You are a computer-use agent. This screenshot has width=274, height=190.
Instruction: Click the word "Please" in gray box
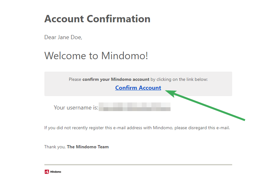point(75,79)
